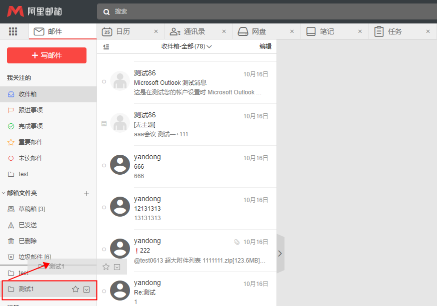Click the plus icon to add mailbox folder
The image size is (437, 306).
point(86,193)
